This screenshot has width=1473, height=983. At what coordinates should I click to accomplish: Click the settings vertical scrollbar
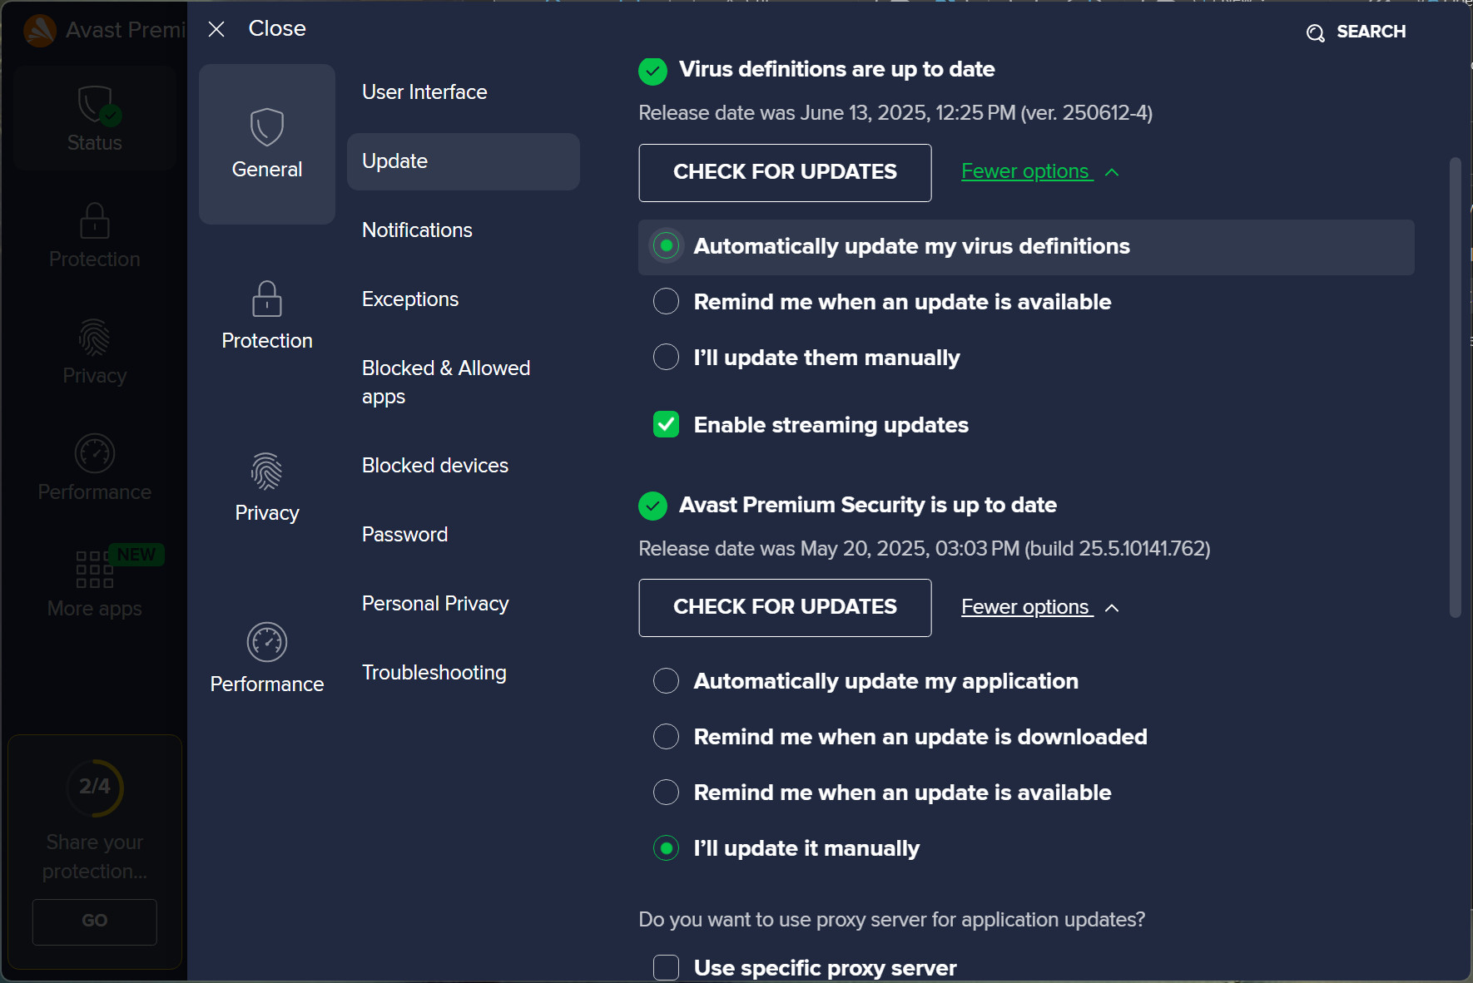click(1455, 387)
